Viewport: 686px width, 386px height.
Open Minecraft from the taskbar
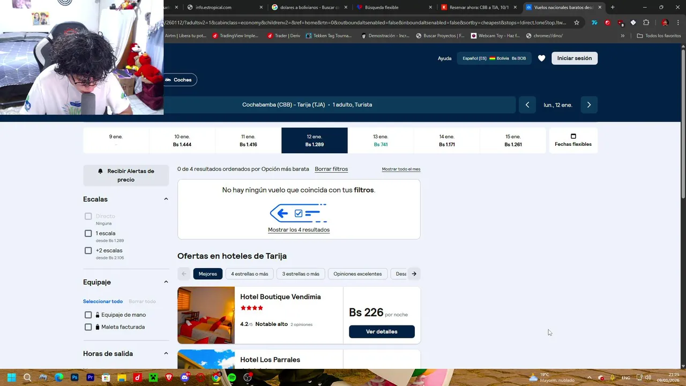[x=153, y=377]
